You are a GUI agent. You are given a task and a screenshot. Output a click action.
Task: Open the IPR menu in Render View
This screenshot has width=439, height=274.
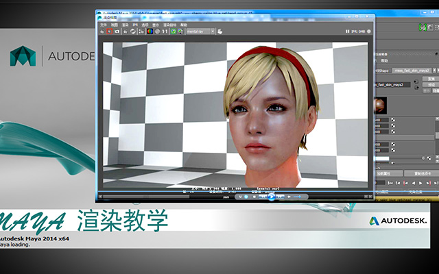(135, 25)
